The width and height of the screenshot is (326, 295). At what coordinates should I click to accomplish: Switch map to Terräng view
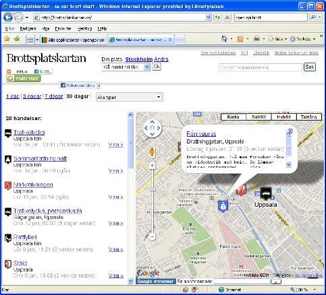click(309, 117)
